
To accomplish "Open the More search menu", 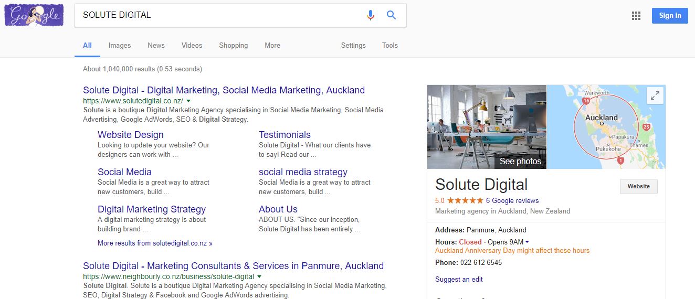I will coord(272,46).
